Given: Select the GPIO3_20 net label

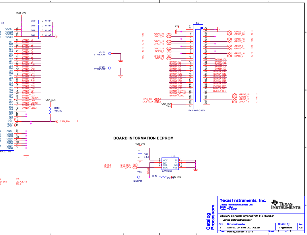Looking at the screenshot, I should [x=159, y=34].
